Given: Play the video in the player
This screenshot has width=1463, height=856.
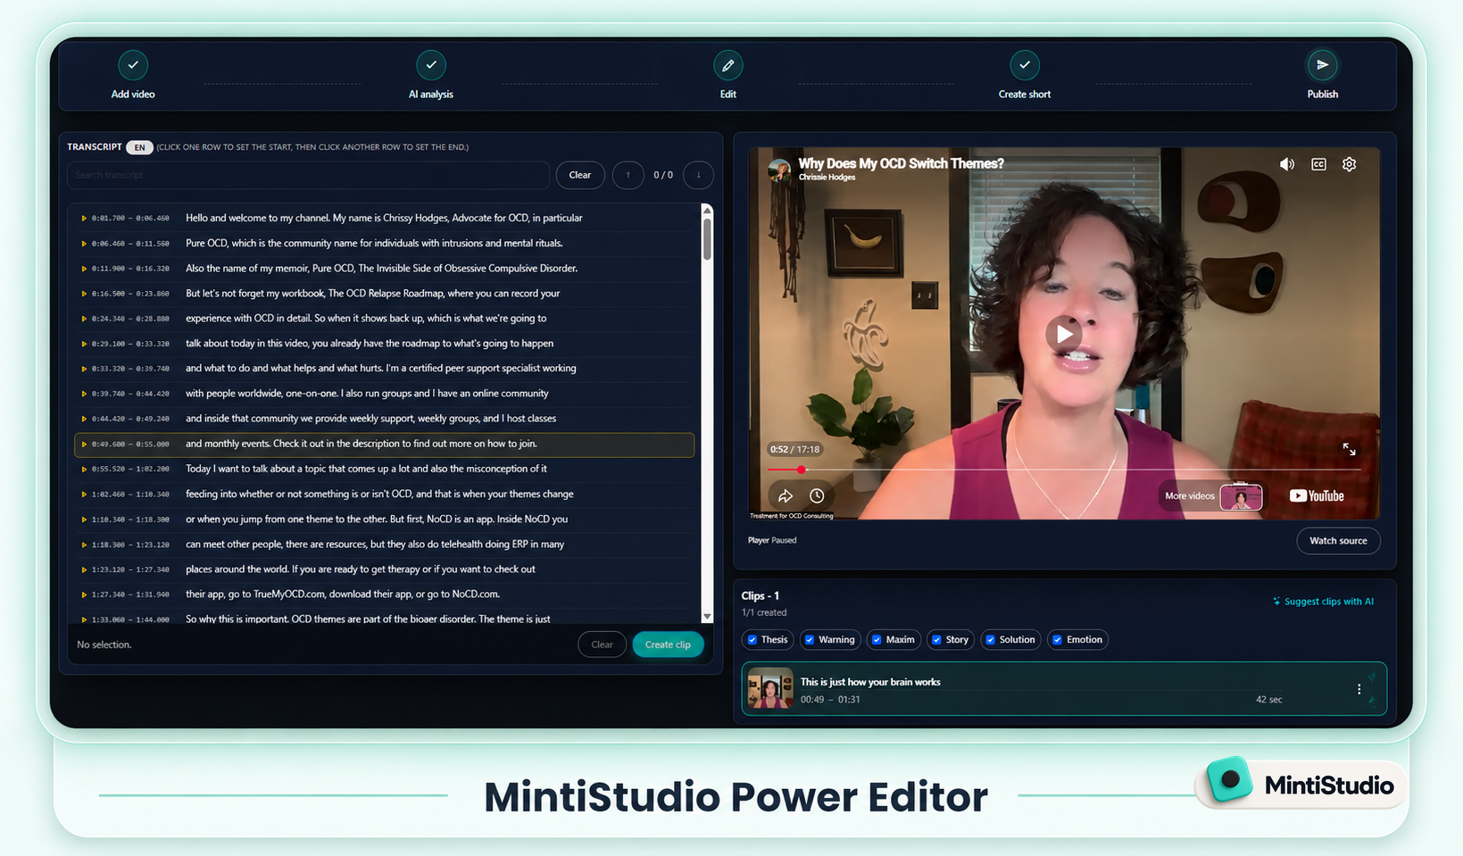Looking at the screenshot, I should point(1064,334).
